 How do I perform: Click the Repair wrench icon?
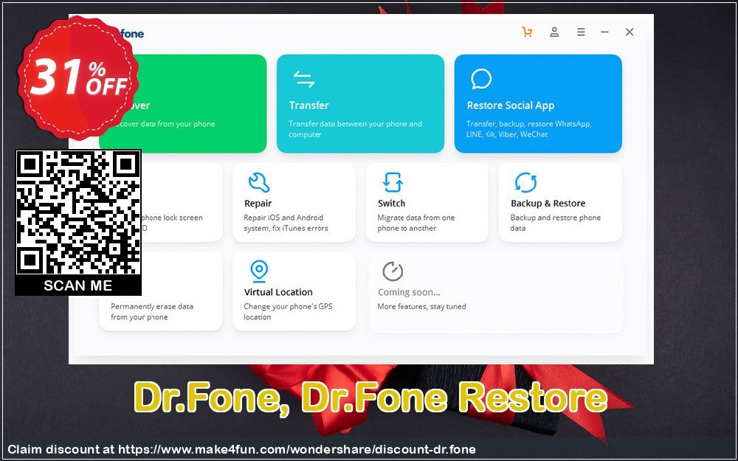(258, 182)
